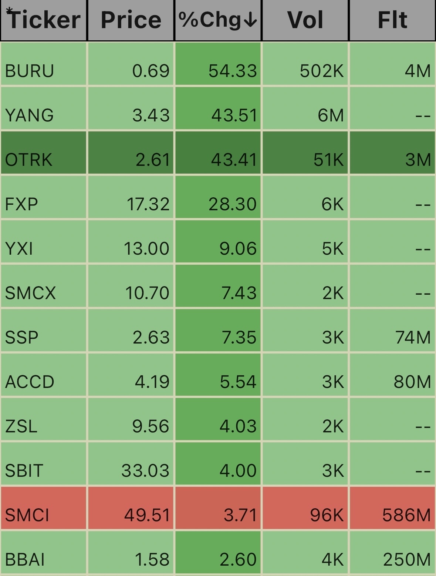Screen dimensions: 436x576
Task: Select ACCD in the ticker list
Action: tap(30, 382)
